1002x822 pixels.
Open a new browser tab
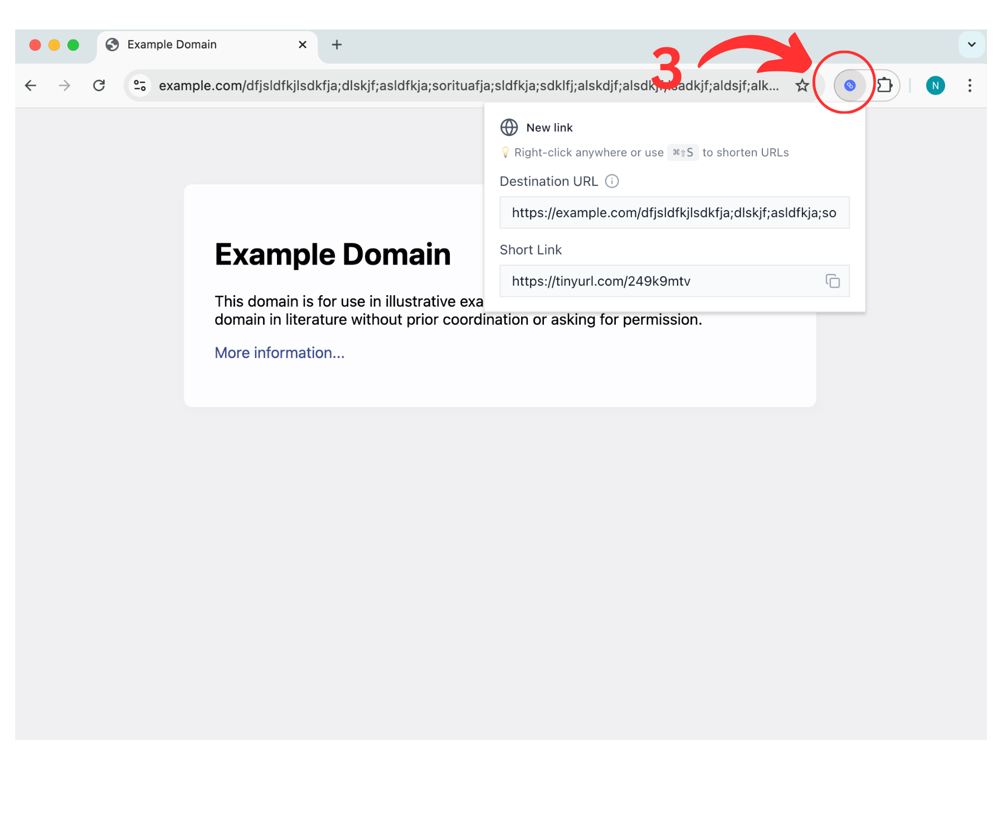coord(337,45)
